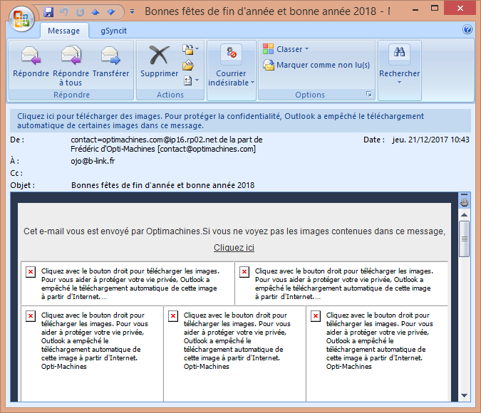
Task: Click the top-left blocked image placeholder
Action: [128, 283]
